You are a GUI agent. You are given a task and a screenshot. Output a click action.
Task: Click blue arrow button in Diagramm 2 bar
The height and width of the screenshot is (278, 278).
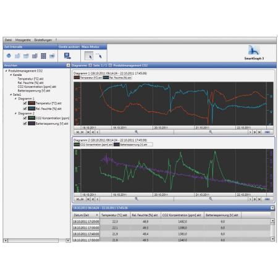[267, 199]
